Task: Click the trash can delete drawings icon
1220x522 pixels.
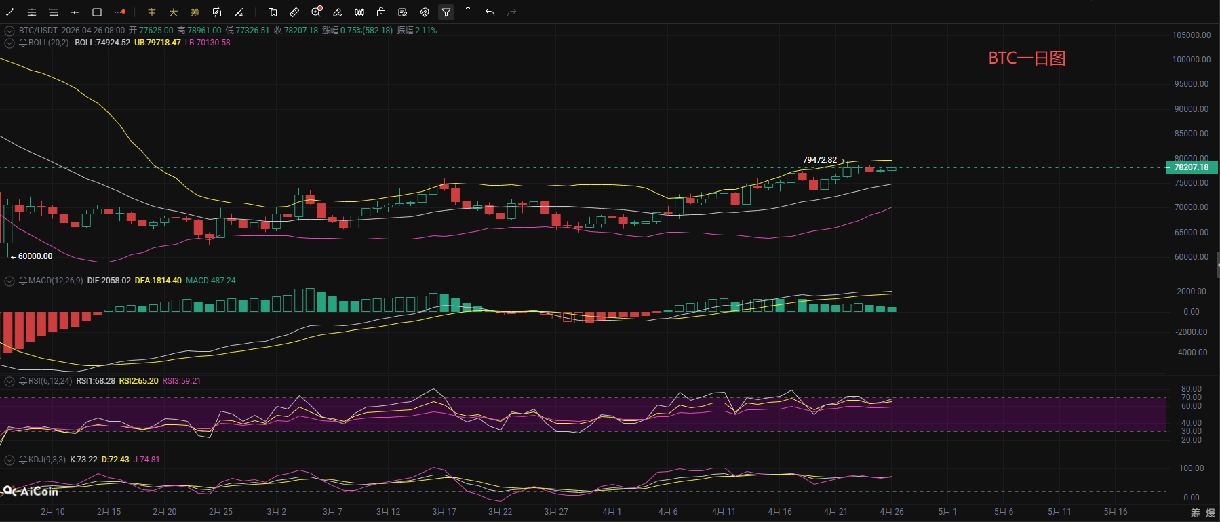Action: click(468, 12)
